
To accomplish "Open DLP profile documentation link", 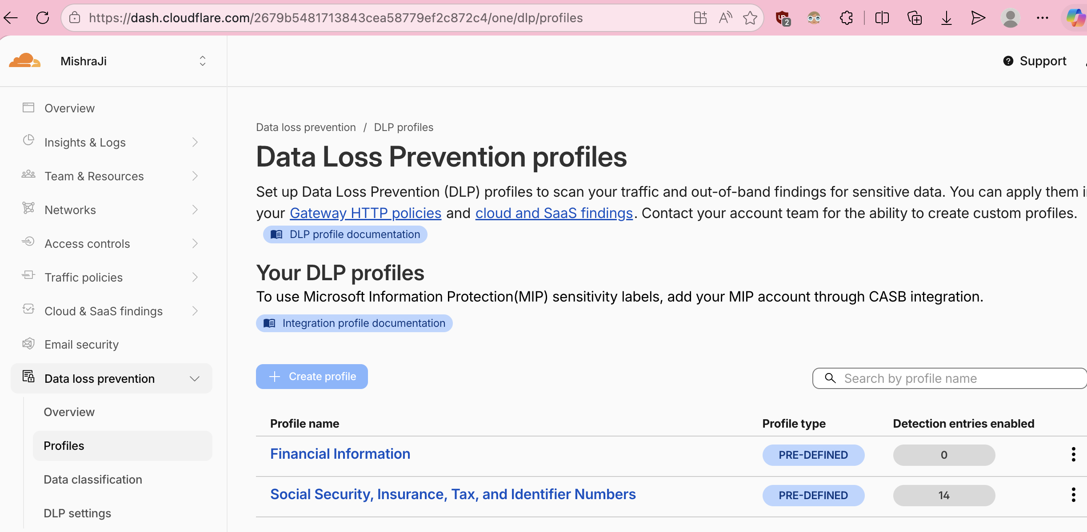I will pos(345,234).
